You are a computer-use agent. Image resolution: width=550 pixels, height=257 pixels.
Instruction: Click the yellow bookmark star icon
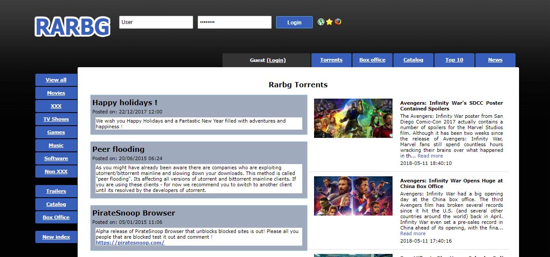pos(328,21)
